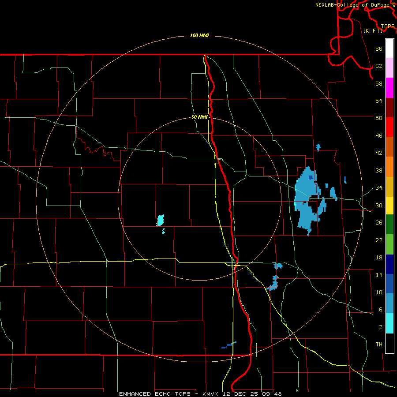397x397 pixels.
Task: Click the 22 value on the legend
Action: pos(379,240)
